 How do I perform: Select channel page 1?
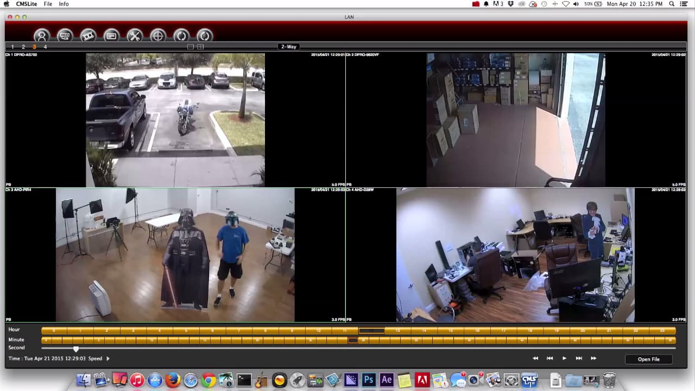(x=12, y=47)
